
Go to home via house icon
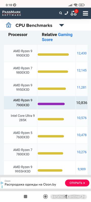pos(9,25)
